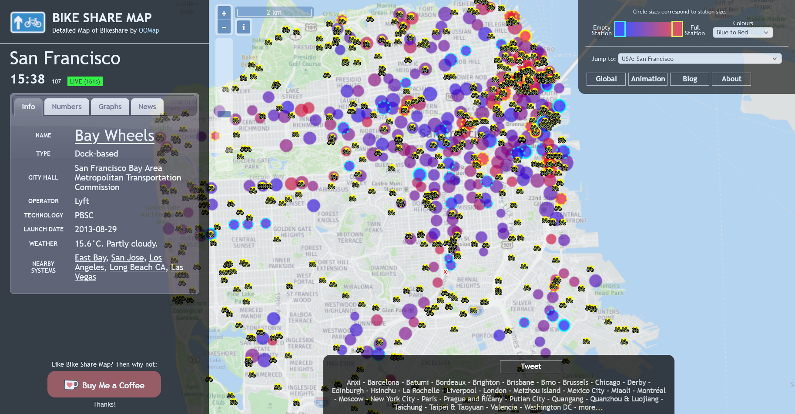Zoom out with the minus button
This screenshot has width=795, height=414.
(224, 27)
